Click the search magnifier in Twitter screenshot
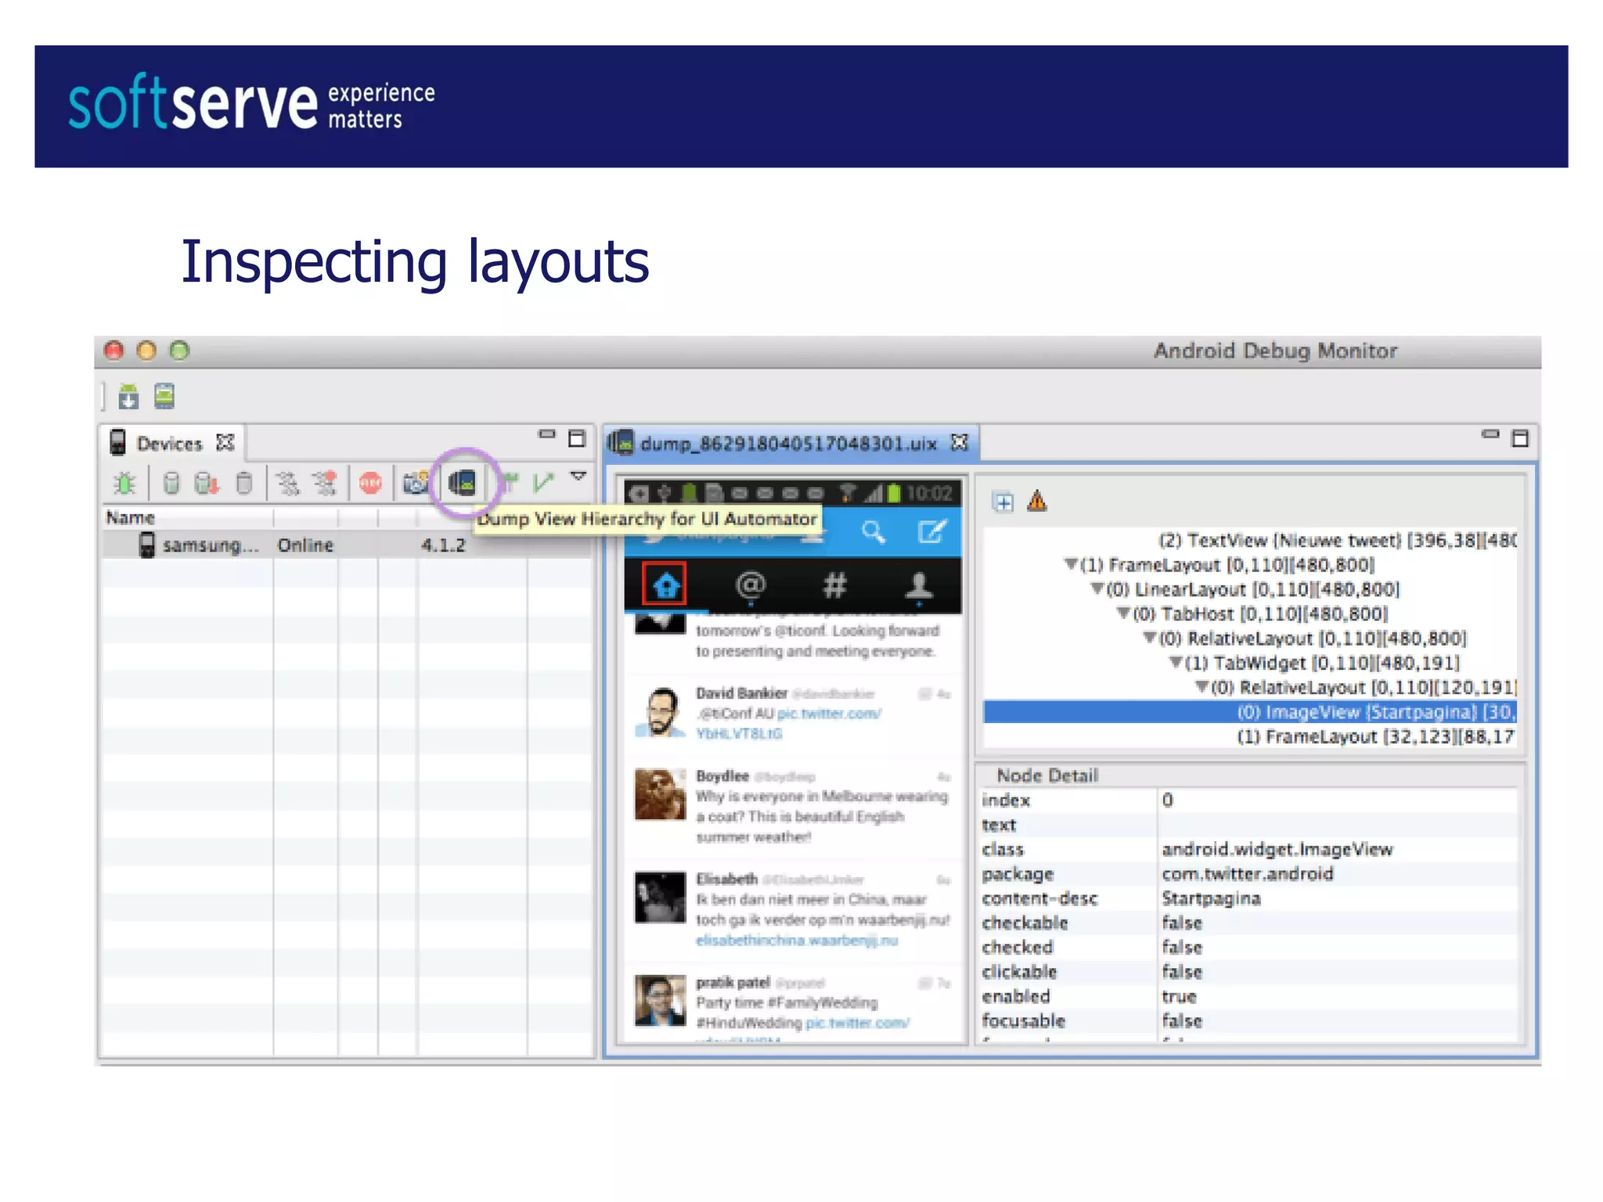This screenshot has width=1603, height=1202. pos(873,533)
